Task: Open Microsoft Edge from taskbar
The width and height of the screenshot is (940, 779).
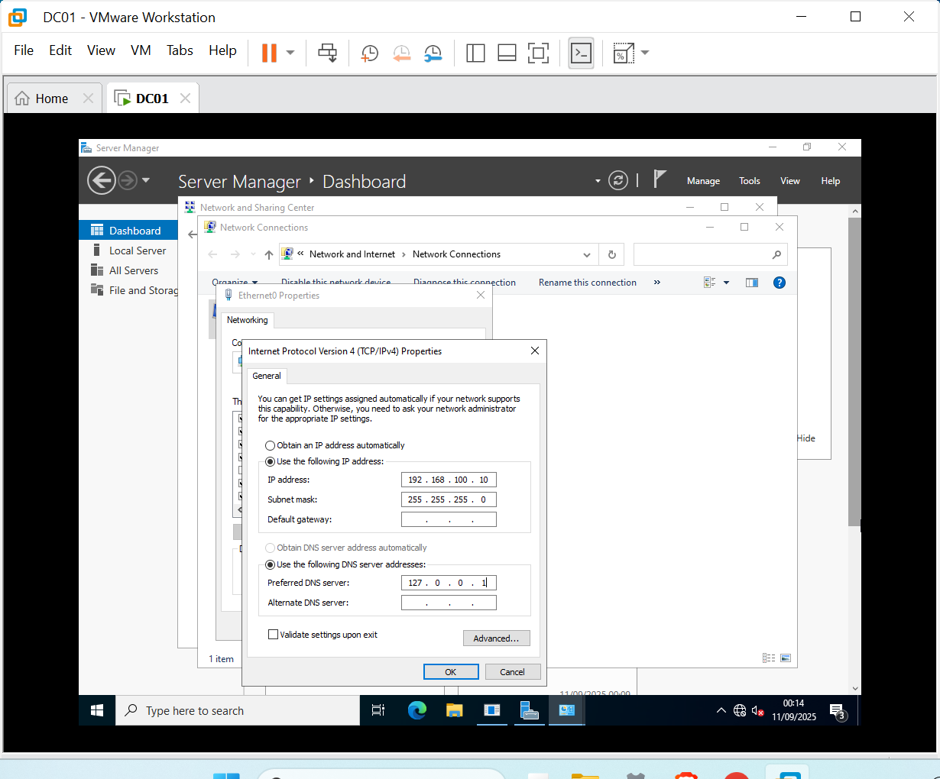Action: click(x=417, y=710)
